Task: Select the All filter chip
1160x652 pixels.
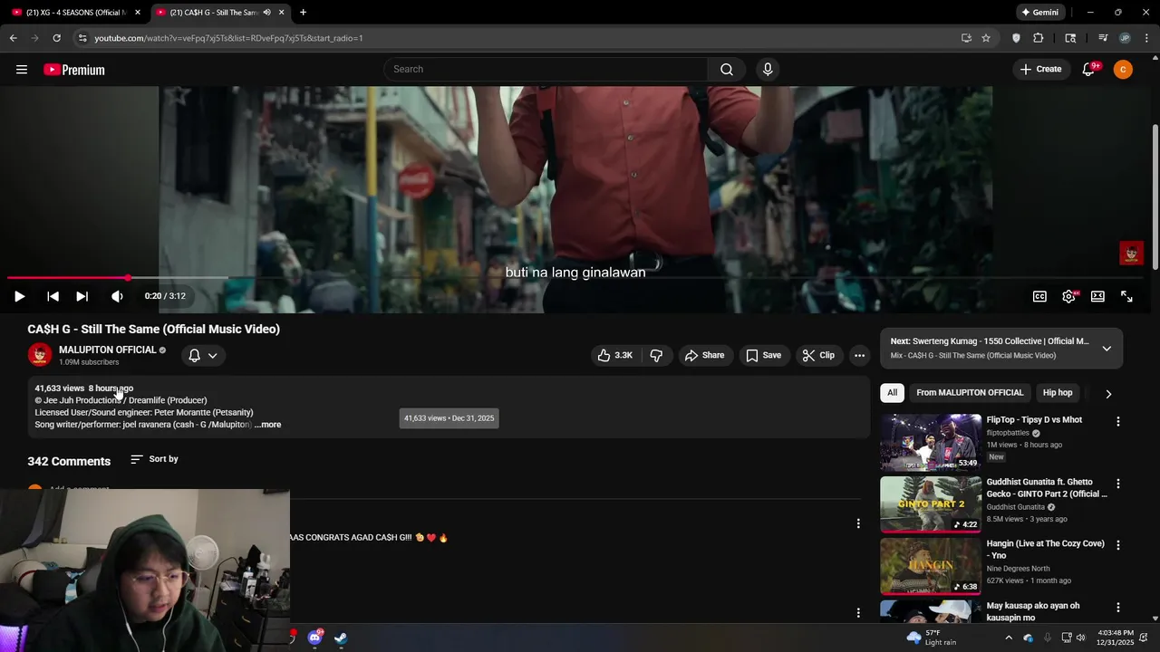Action: [893, 393]
